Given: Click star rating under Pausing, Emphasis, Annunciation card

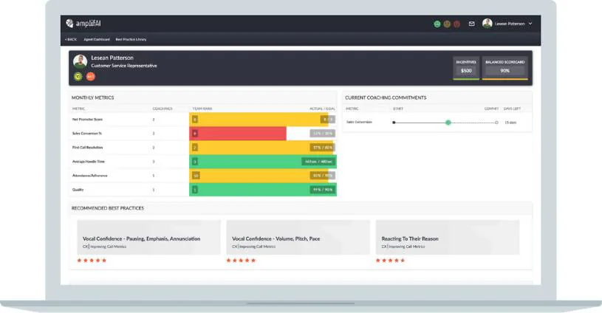Looking at the screenshot, I should (x=92, y=261).
